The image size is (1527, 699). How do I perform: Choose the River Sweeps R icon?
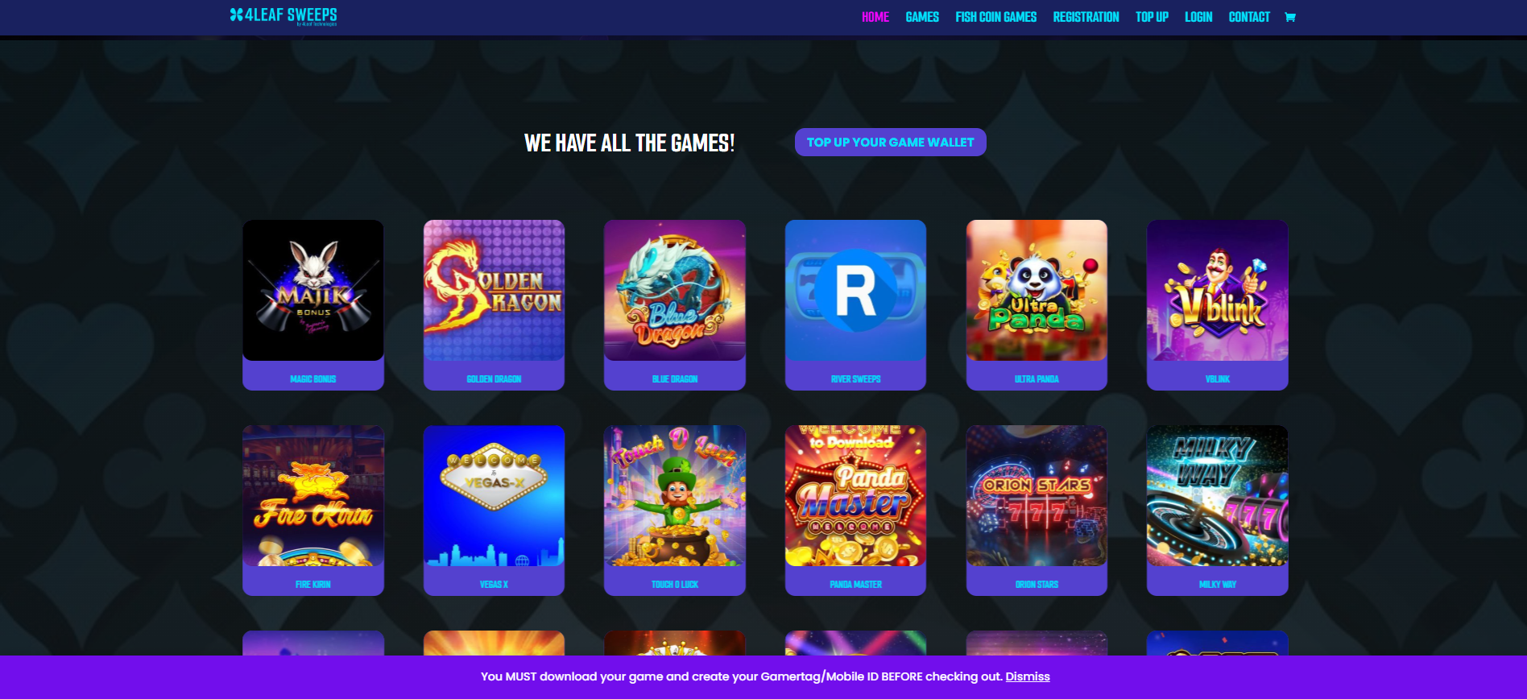pos(855,291)
